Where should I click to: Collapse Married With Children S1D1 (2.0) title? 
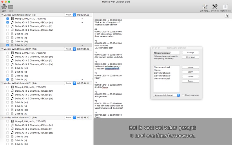pyautogui.click(x=2, y=49)
